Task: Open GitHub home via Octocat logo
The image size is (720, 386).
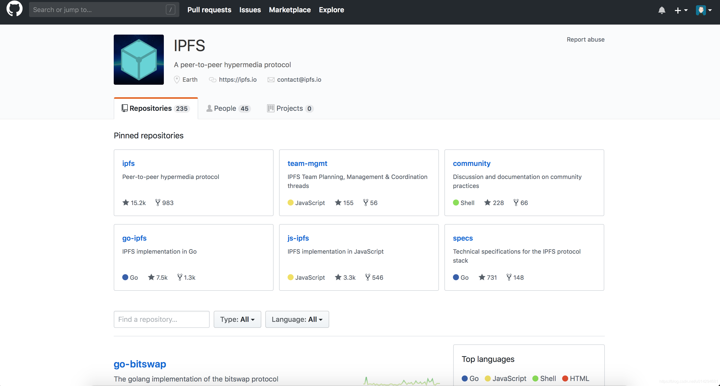Action: click(15, 9)
